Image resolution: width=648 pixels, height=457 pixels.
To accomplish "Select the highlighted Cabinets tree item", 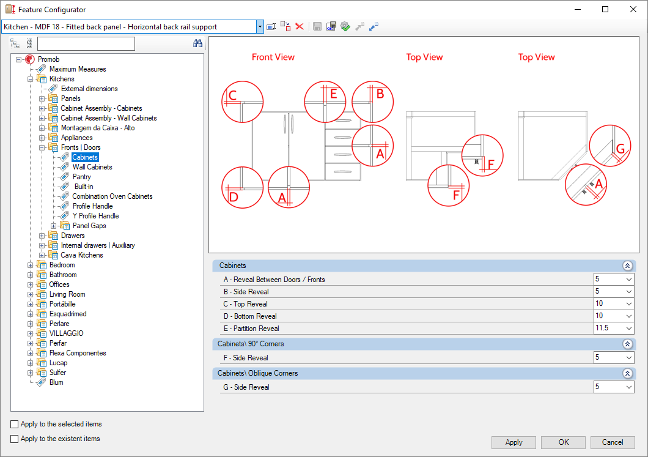I will pos(85,157).
